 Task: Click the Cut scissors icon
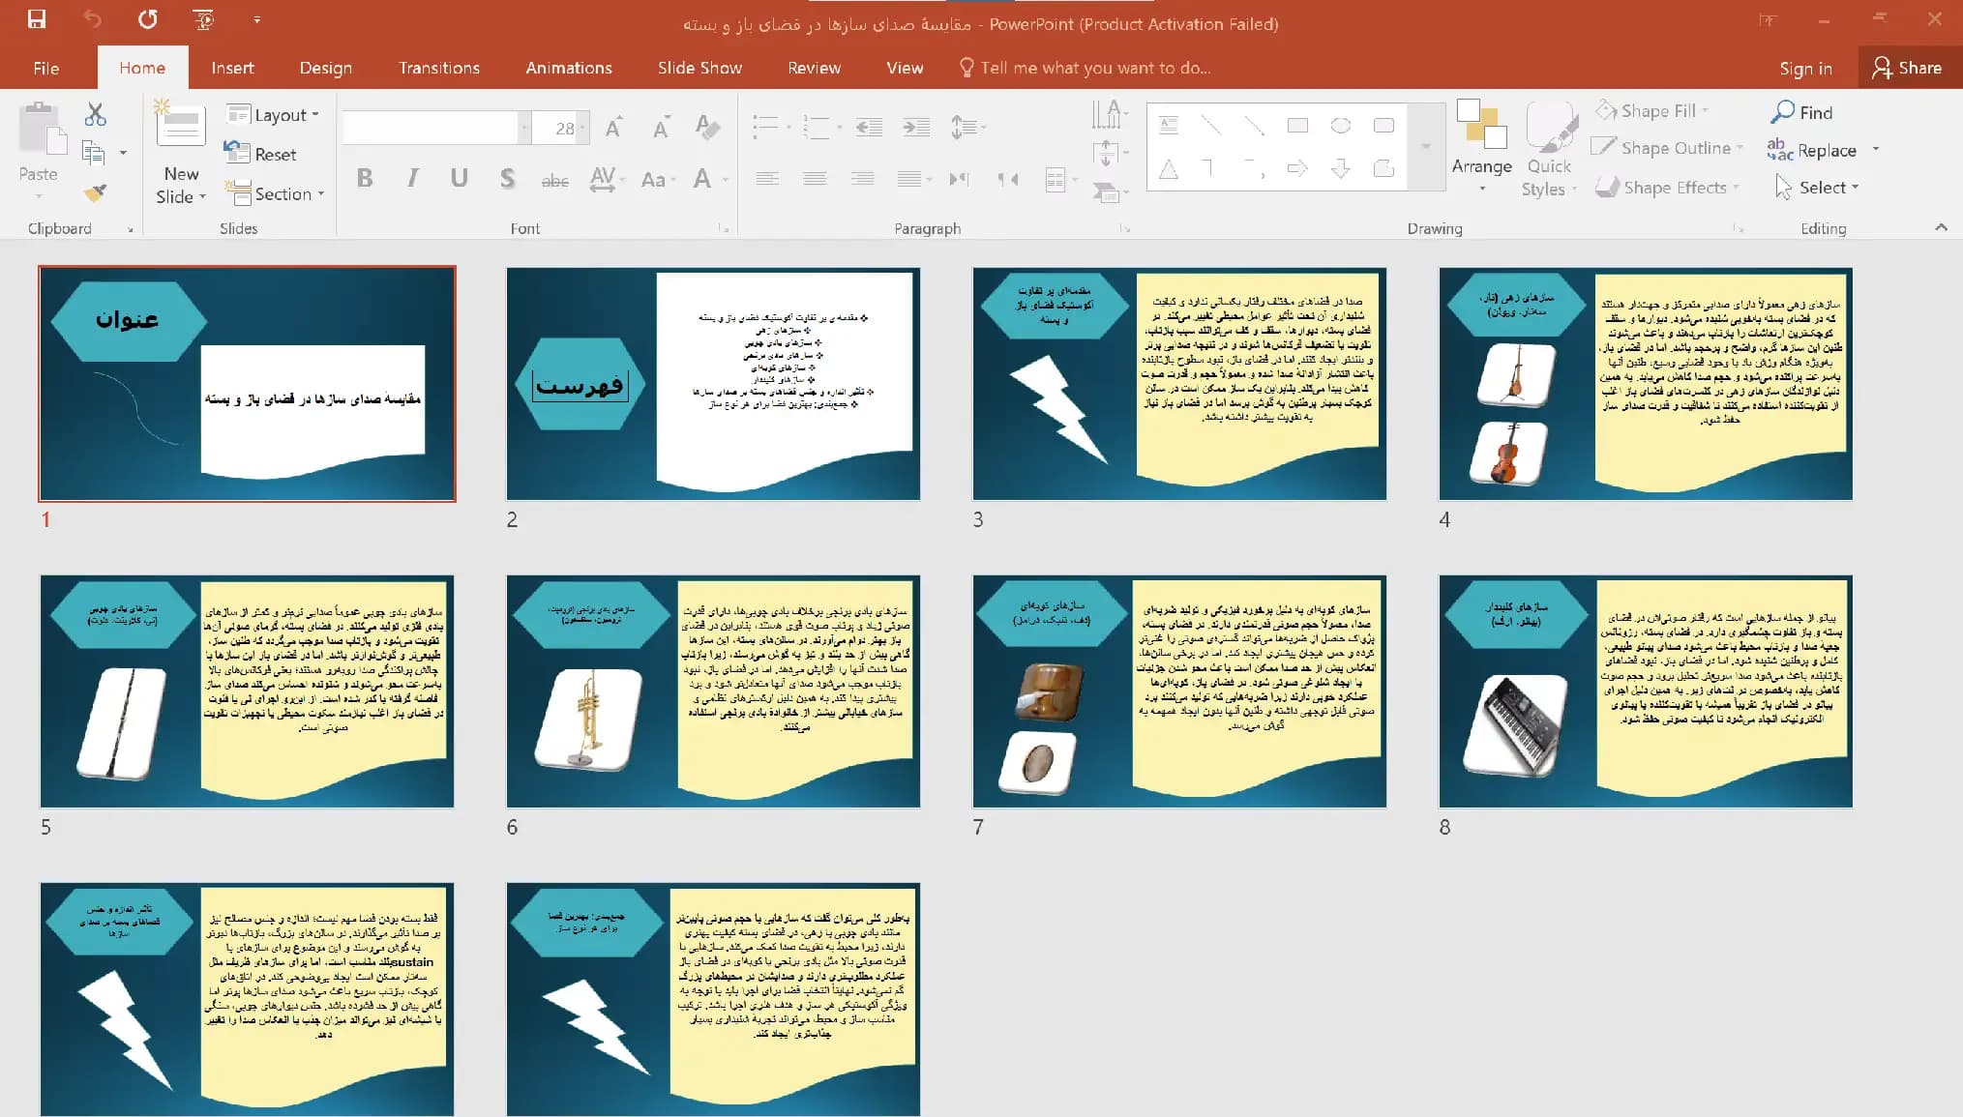click(95, 115)
